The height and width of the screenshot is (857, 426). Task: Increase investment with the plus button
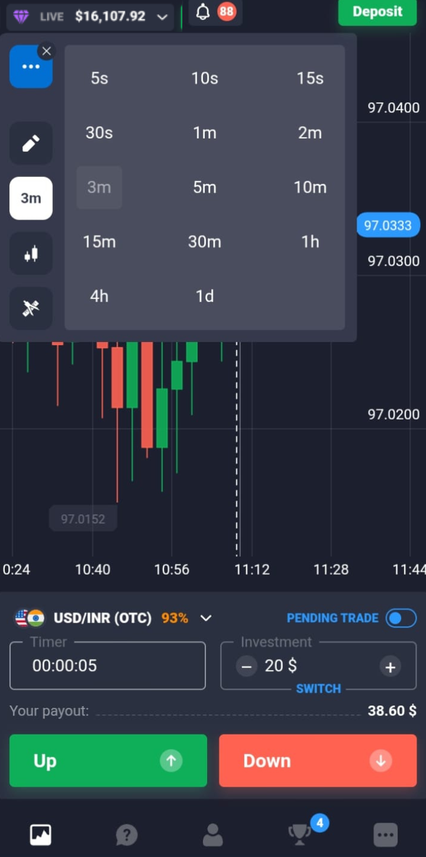pos(390,667)
